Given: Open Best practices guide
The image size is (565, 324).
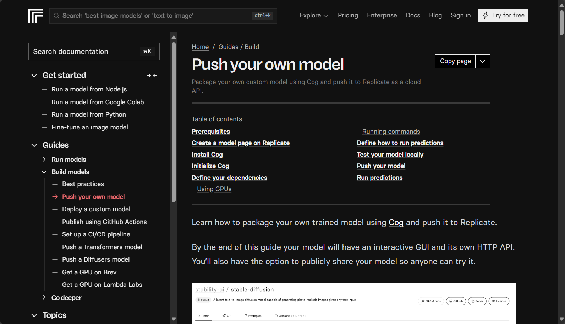Looking at the screenshot, I should coord(83,184).
